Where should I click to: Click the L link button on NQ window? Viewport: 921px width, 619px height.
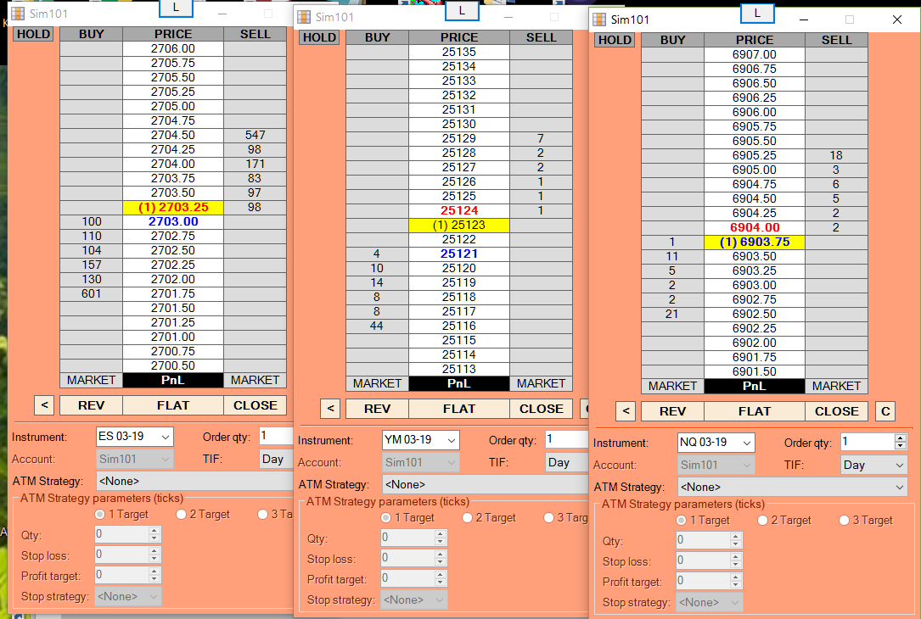[x=757, y=14]
